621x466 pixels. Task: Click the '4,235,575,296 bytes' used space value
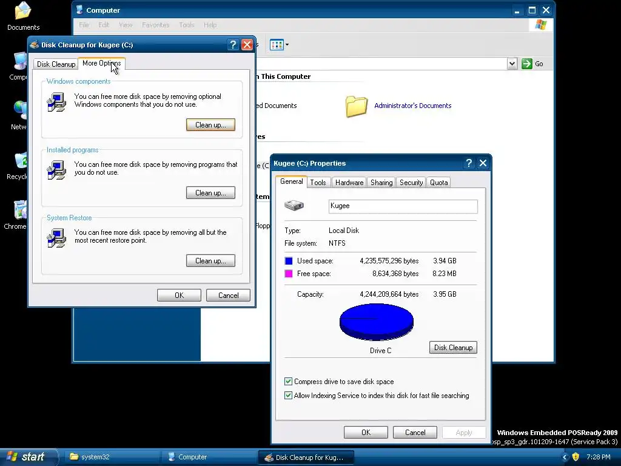[x=389, y=261]
